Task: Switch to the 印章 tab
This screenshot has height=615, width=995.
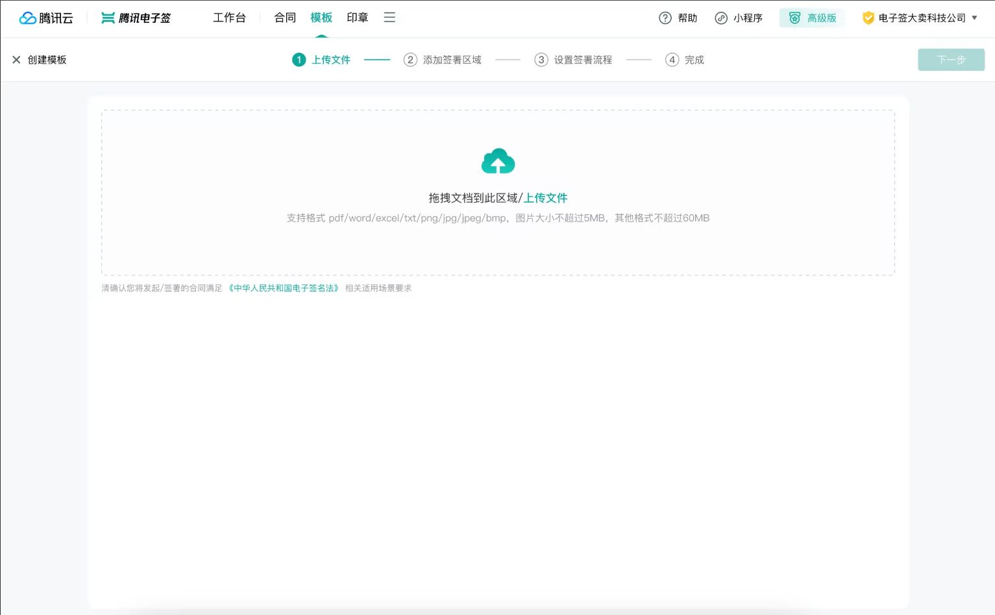Action: (357, 18)
